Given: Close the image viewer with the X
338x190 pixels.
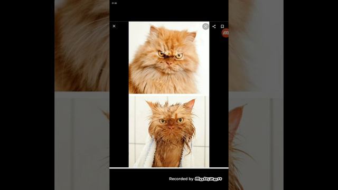Looking at the screenshot, I should pyautogui.click(x=114, y=26).
